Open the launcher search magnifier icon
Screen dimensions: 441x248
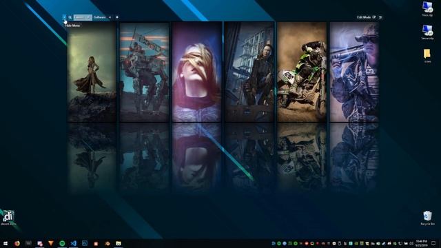tap(70, 17)
